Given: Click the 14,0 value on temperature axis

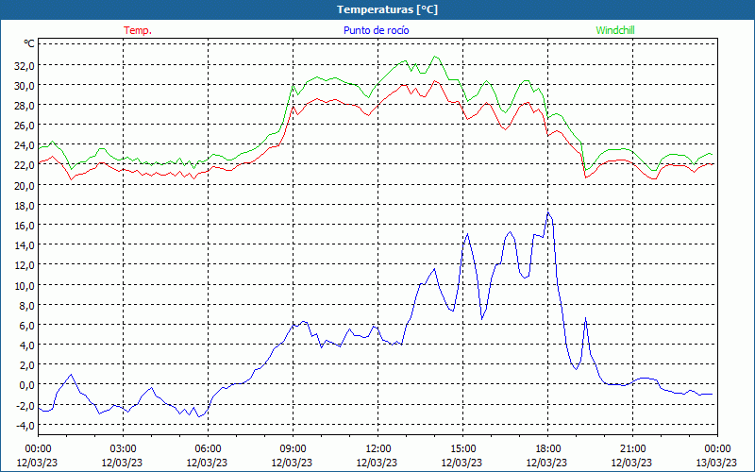Looking at the screenshot, I should (x=25, y=244).
